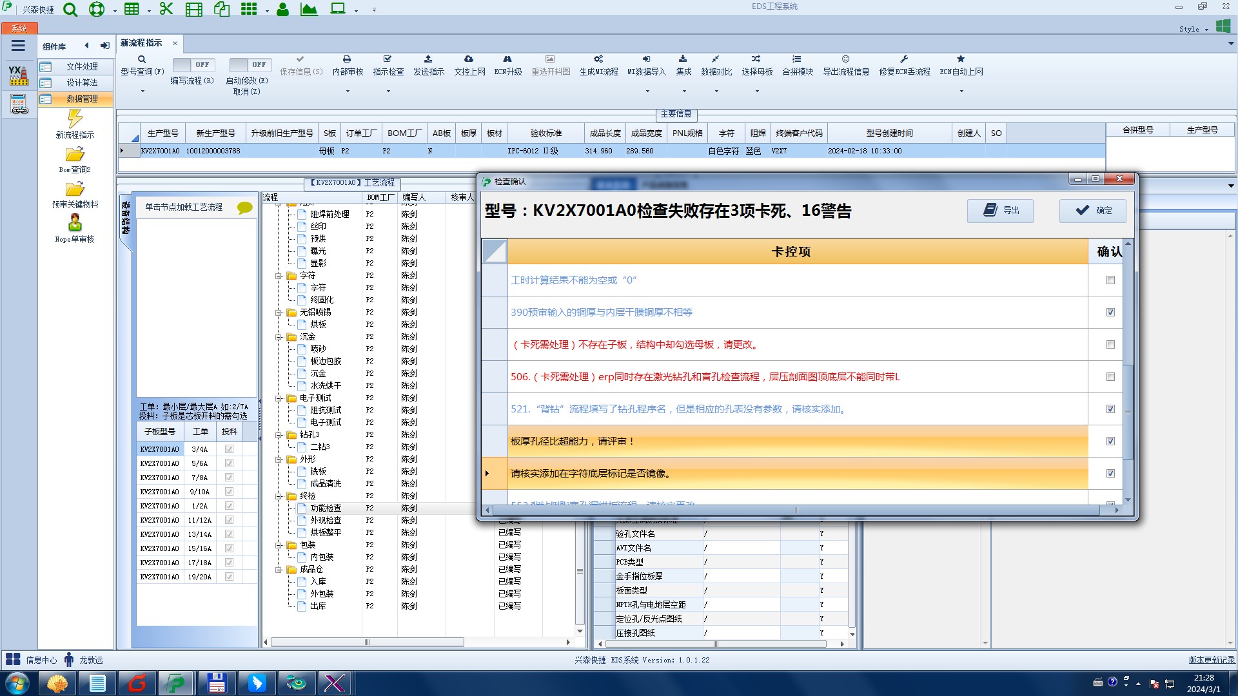
Task: Switch to 新流程指示 tab
Action: point(141,43)
